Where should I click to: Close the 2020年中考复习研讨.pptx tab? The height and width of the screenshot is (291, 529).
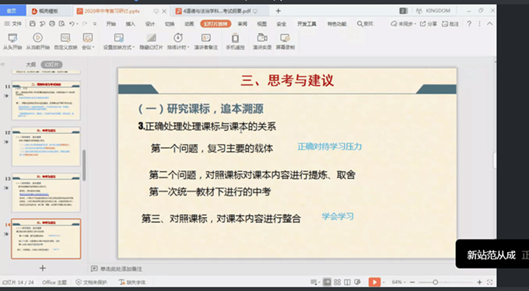pos(164,11)
